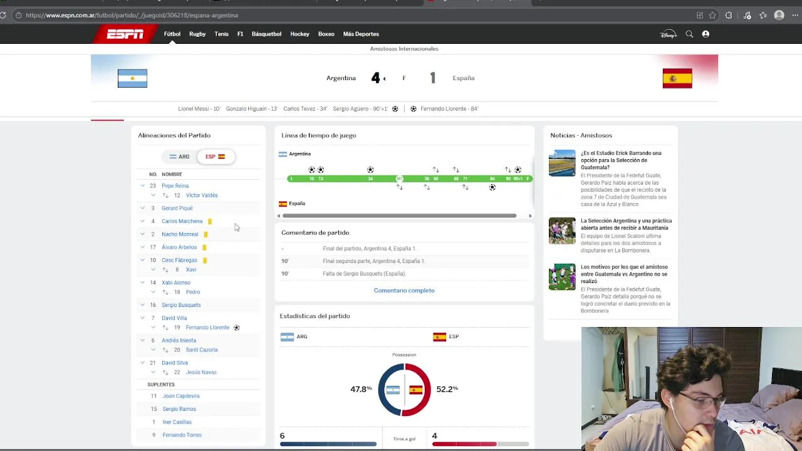Viewport: 802px width, 451px height.
Task: Open Fernando Torres player link
Action: click(182, 435)
